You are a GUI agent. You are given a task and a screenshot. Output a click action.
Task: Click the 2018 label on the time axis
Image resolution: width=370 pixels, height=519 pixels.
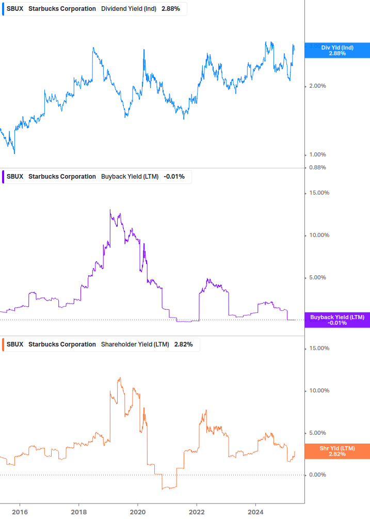(78, 512)
